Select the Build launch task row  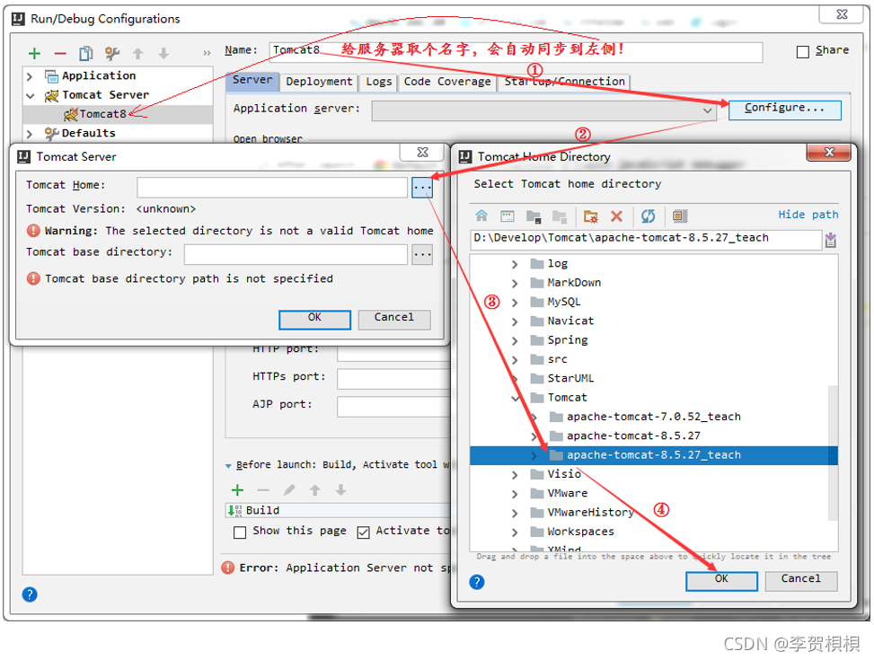pos(337,511)
